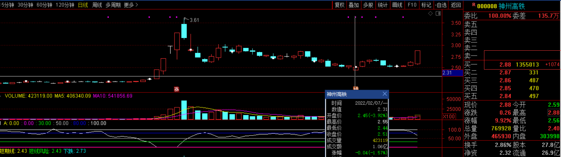
Task: Click the X100 volume scale label
Action: click(x=449, y=117)
